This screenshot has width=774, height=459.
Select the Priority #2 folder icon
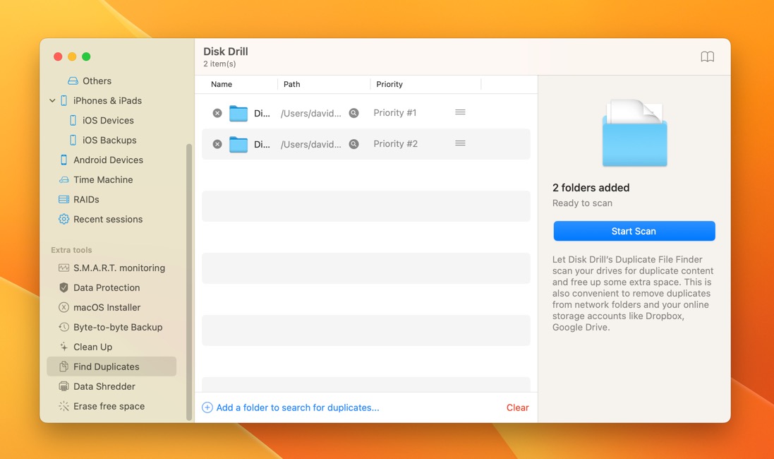point(238,144)
